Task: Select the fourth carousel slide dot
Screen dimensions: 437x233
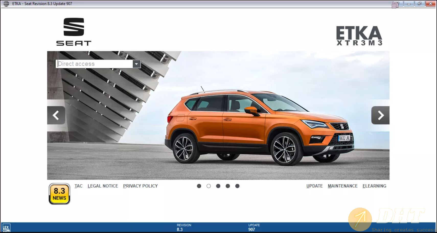Action: (x=228, y=186)
